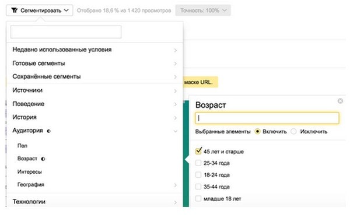Select the Интересы sub-item
This screenshot has height=221, width=350.
30,172
